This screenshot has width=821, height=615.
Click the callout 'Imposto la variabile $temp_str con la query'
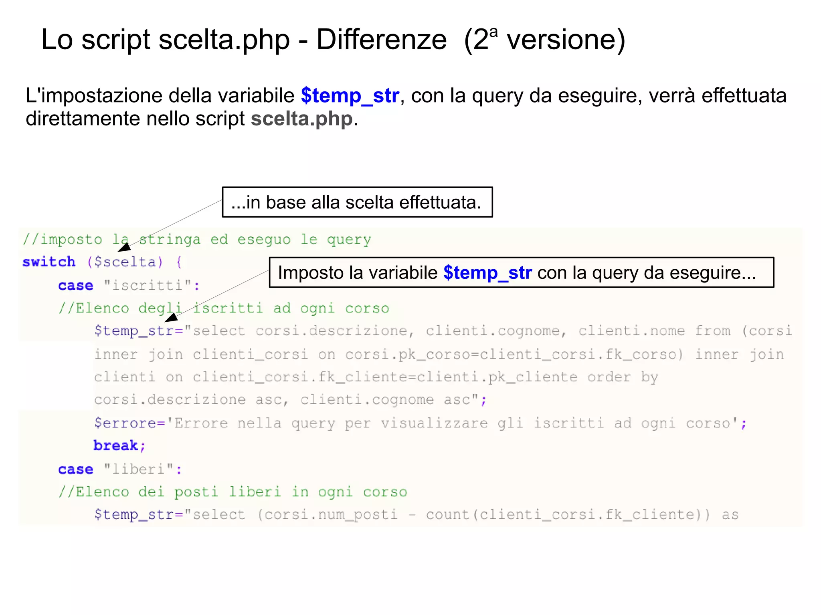tap(521, 272)
